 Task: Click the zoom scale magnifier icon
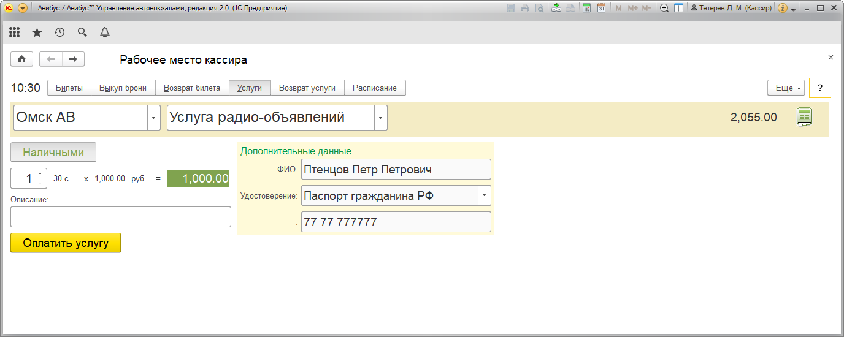pos(664,9)
